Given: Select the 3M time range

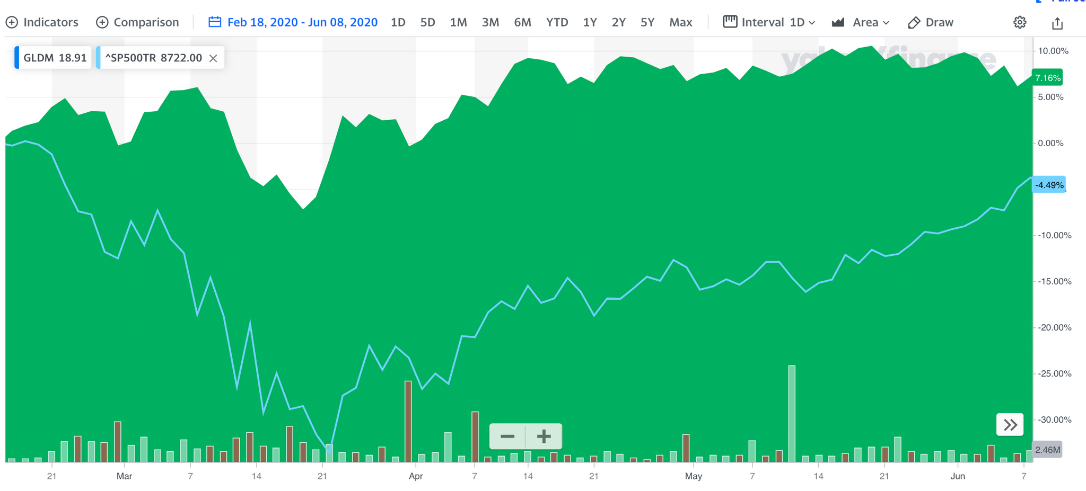Looking at the screenshot, I should click(491, 22).
